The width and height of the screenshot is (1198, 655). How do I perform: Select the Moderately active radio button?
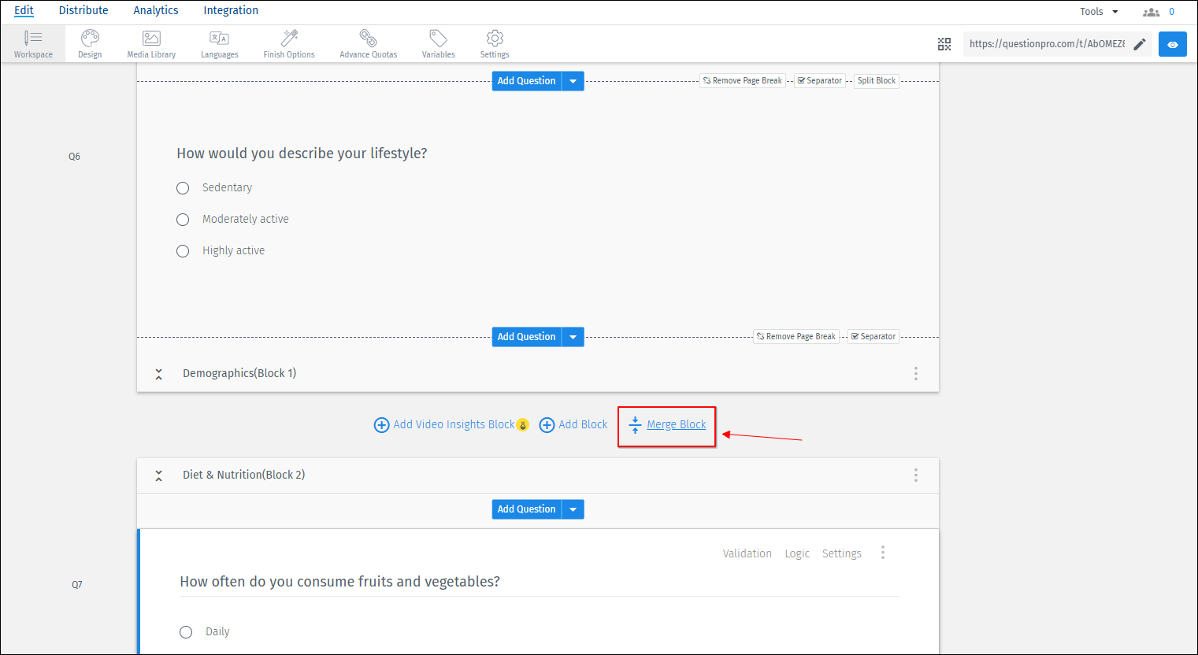point(183,220)
